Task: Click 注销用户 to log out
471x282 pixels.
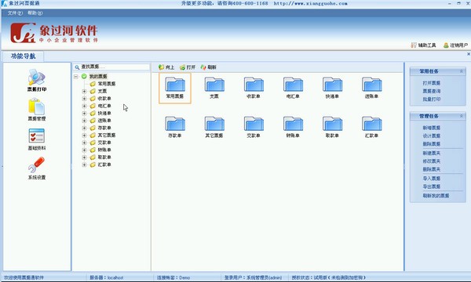Action: (x=455, y=45)
